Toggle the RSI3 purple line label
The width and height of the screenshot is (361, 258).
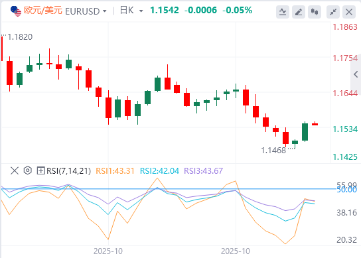[203, 171]
